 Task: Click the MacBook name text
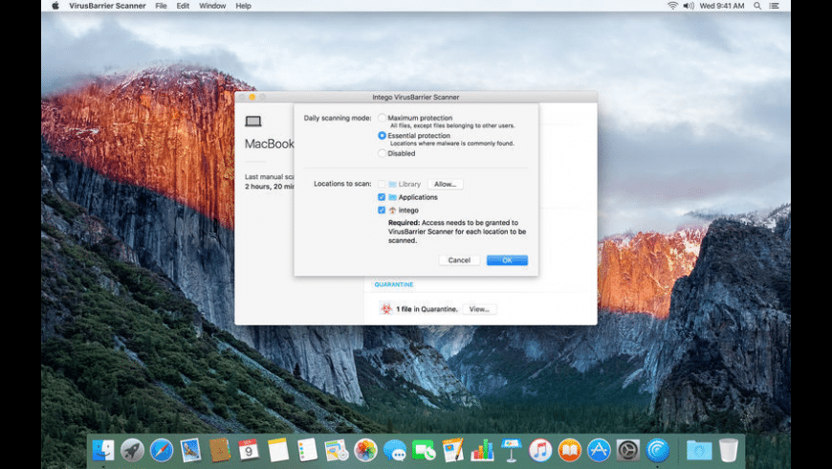pyautogui.click(x=270, y=144)
